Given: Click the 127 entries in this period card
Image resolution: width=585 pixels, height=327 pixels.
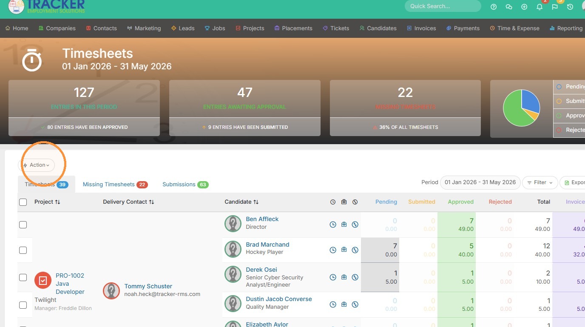Looking at the screenshot, I should [x=84, y=108].
